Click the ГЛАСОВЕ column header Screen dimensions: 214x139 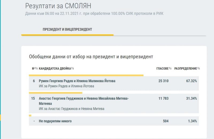coord(162,68)
